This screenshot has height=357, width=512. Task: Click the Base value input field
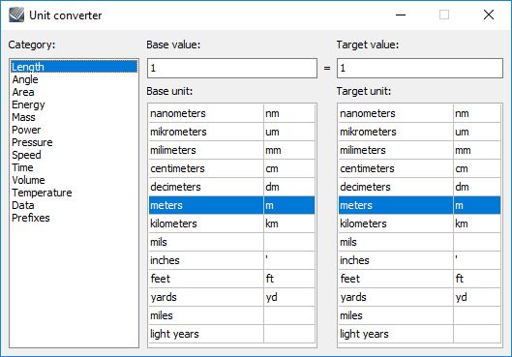[x=232, y=68]
